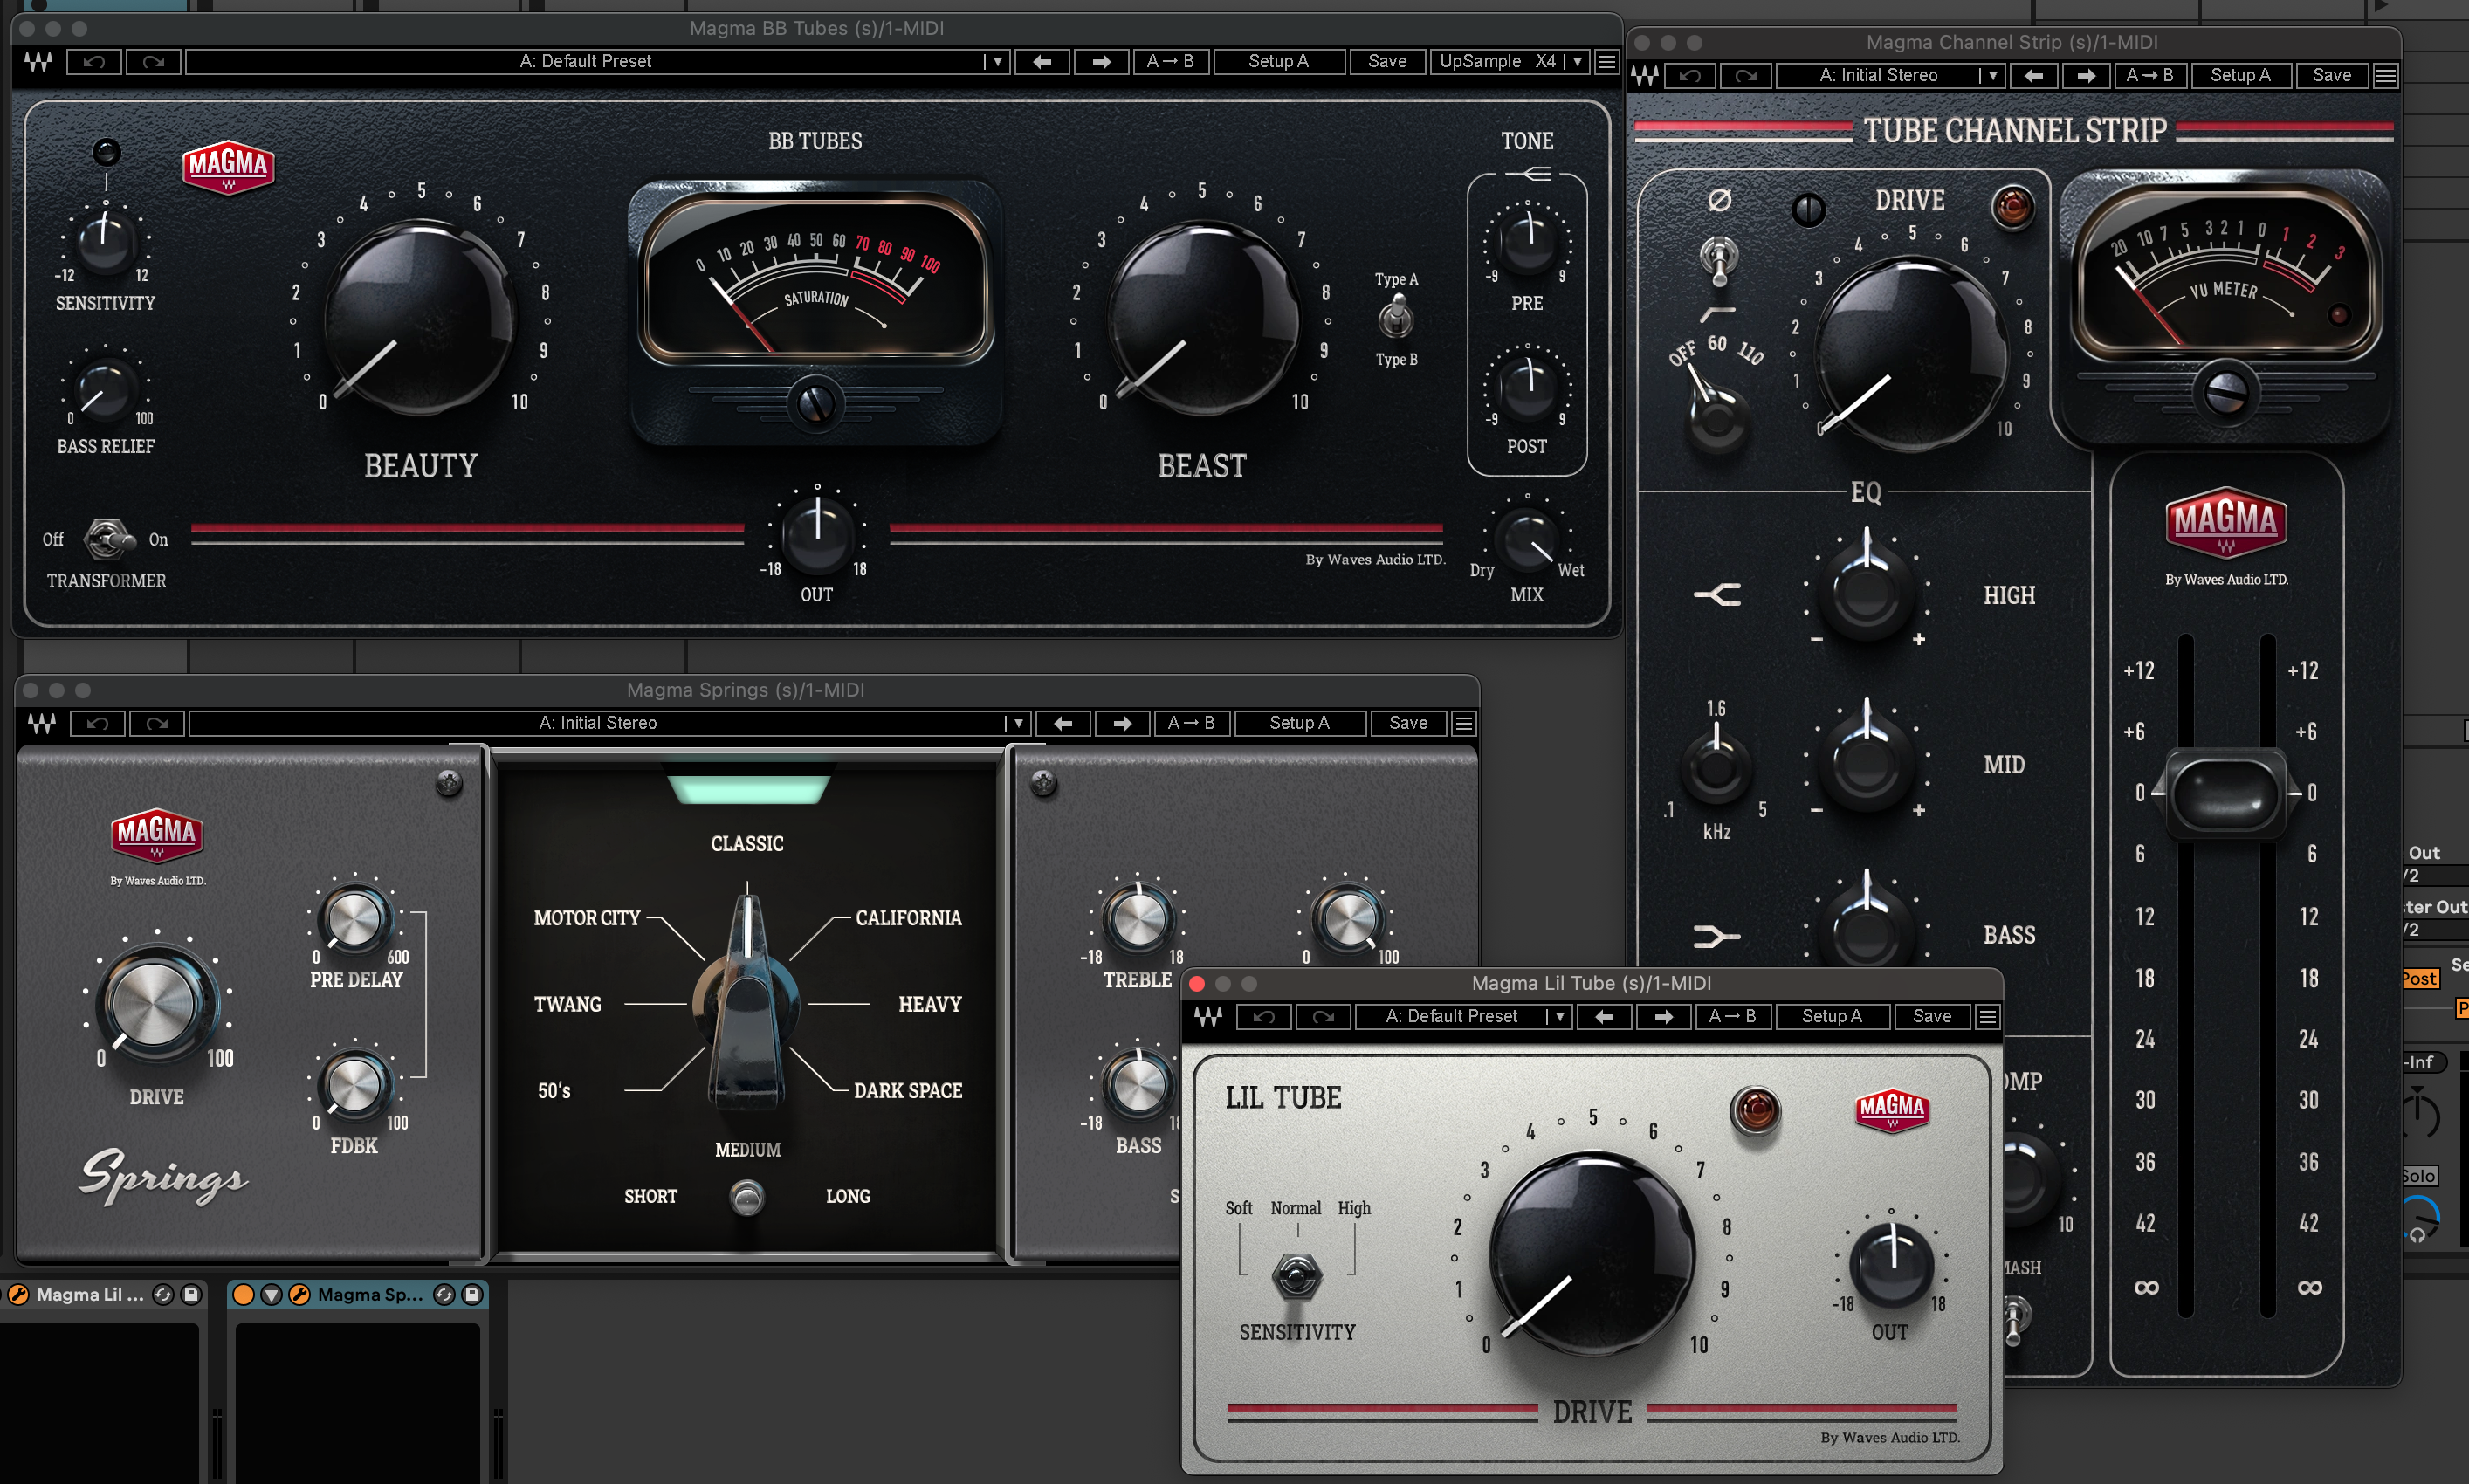Toggle the phase invert switch on Channel Strip
The width and height of the screenshot is (2469, 1484).
tap(1719, 262)
